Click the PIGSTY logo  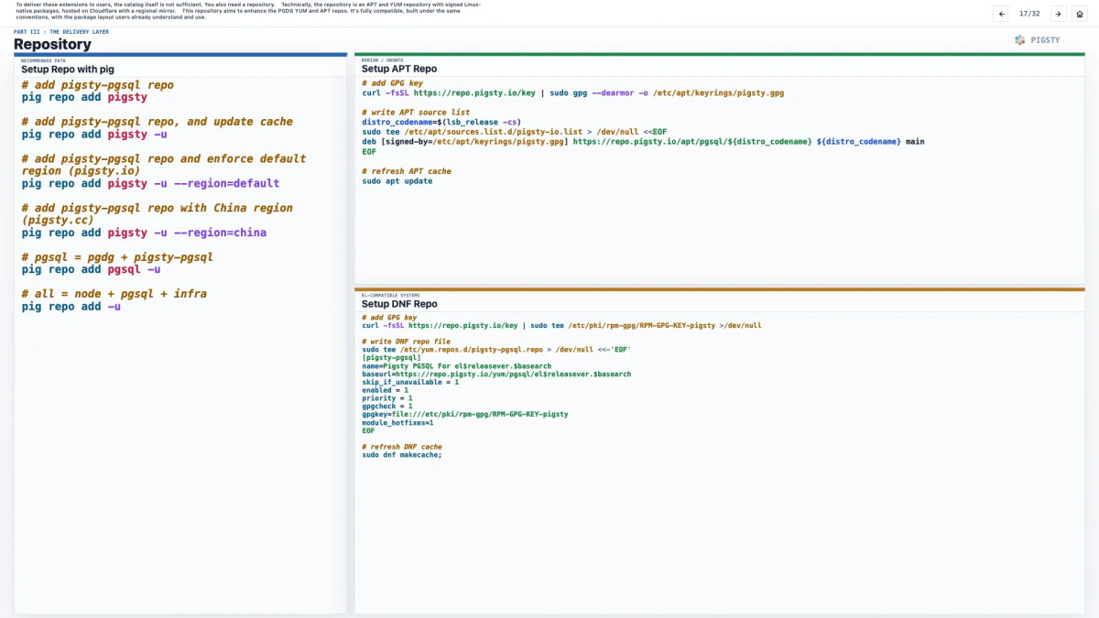1037,40
